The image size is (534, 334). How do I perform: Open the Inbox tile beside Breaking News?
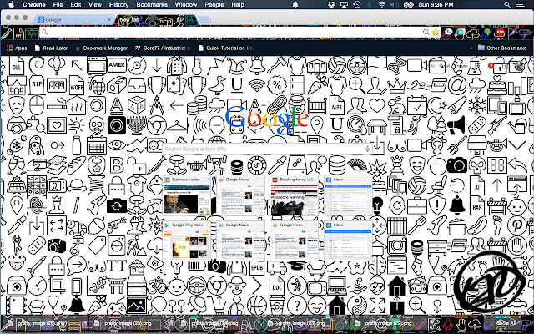[348, 195]
